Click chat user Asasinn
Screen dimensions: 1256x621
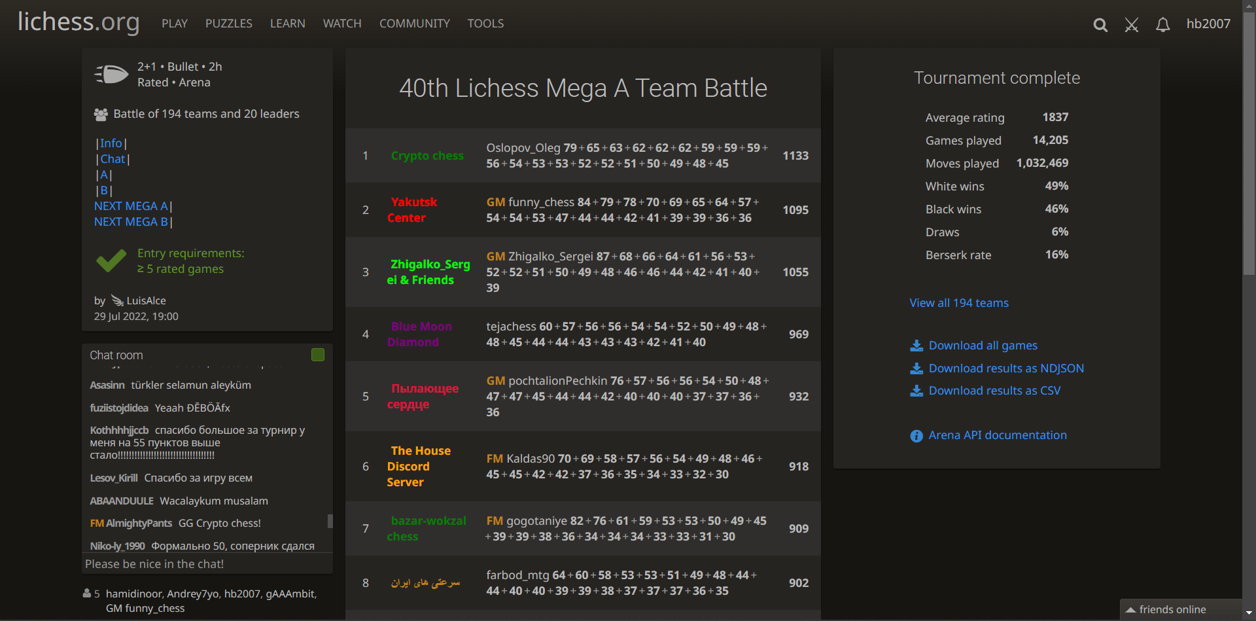107,385
